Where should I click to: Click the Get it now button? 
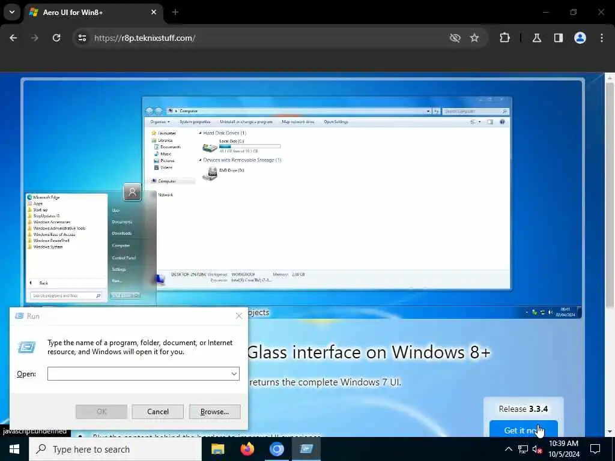523,429
